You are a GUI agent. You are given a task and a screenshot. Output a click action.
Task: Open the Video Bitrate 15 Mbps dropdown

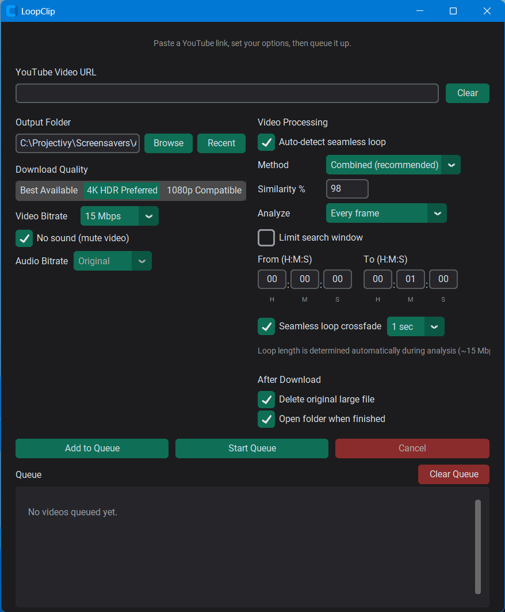[119, 216]
